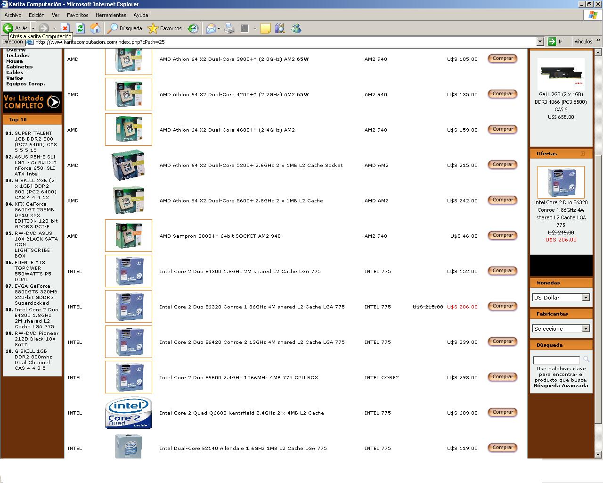603x483 pixels.
Task: Print the page with printer icon
Action: (x=229, y=28)
